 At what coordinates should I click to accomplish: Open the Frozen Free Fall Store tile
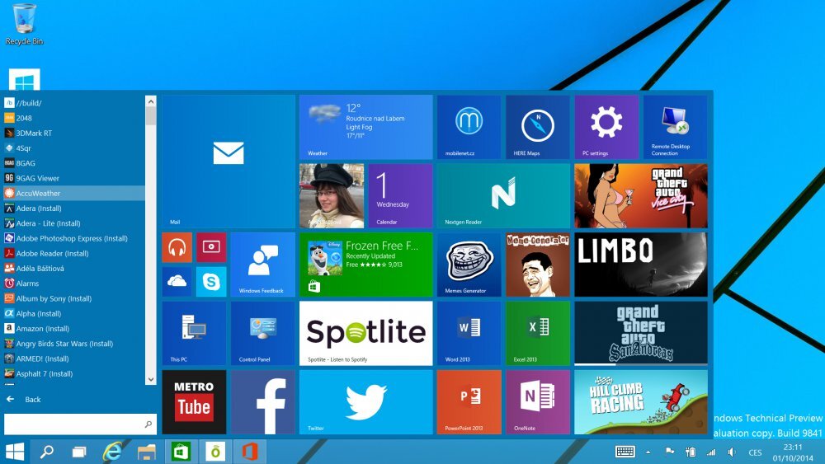(x=365, y=265)
